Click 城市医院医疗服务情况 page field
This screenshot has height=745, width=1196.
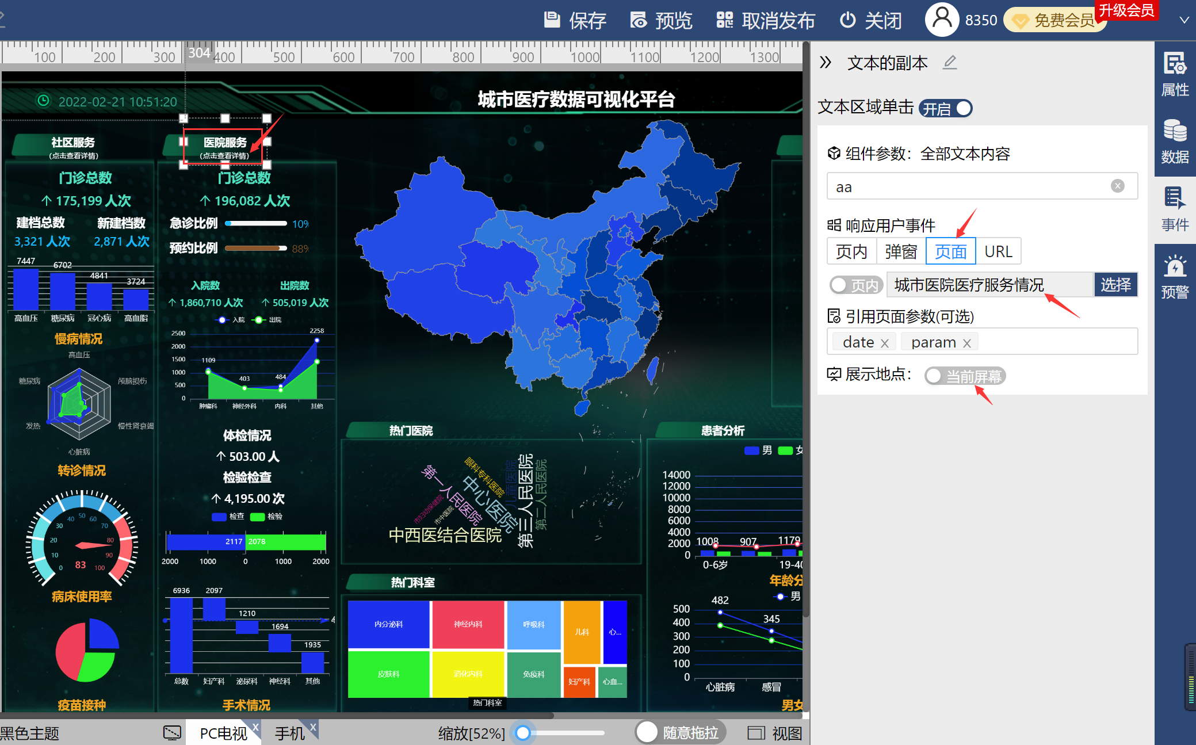click(x=989, y=285)
